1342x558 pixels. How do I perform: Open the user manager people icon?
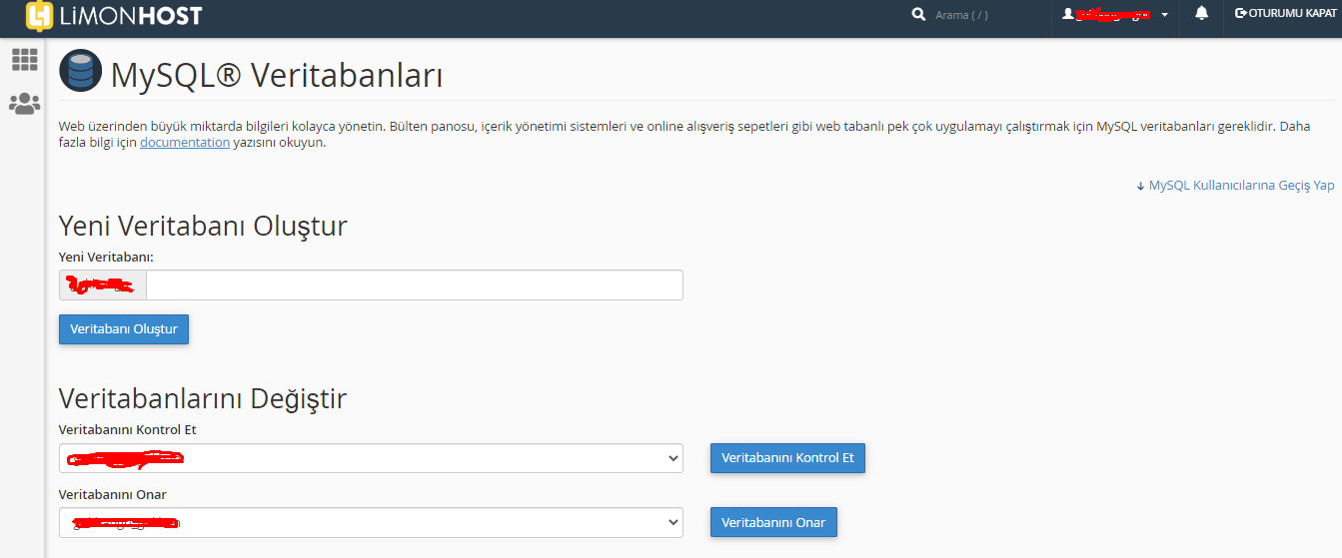(24, 103)
